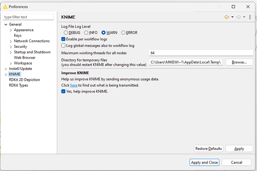Select Keys in preferences tree
Viewport: 257px width, 171px height.
[x=18, y=36]
